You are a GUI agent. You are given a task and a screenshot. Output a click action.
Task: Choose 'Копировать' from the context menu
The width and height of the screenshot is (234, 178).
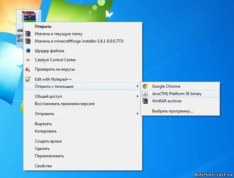click(x=83, y=131)
